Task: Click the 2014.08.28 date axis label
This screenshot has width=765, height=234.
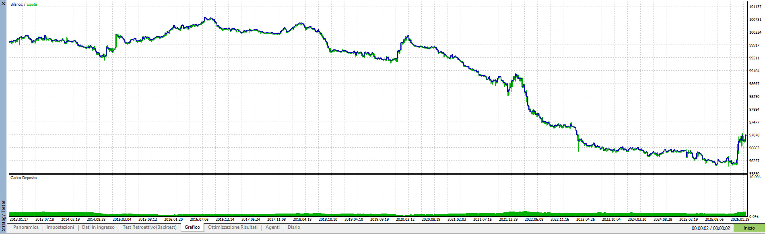Action: coord(96,220)
